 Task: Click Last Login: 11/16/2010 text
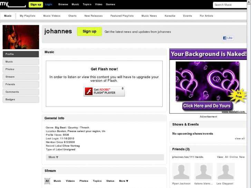click(60, 138)
